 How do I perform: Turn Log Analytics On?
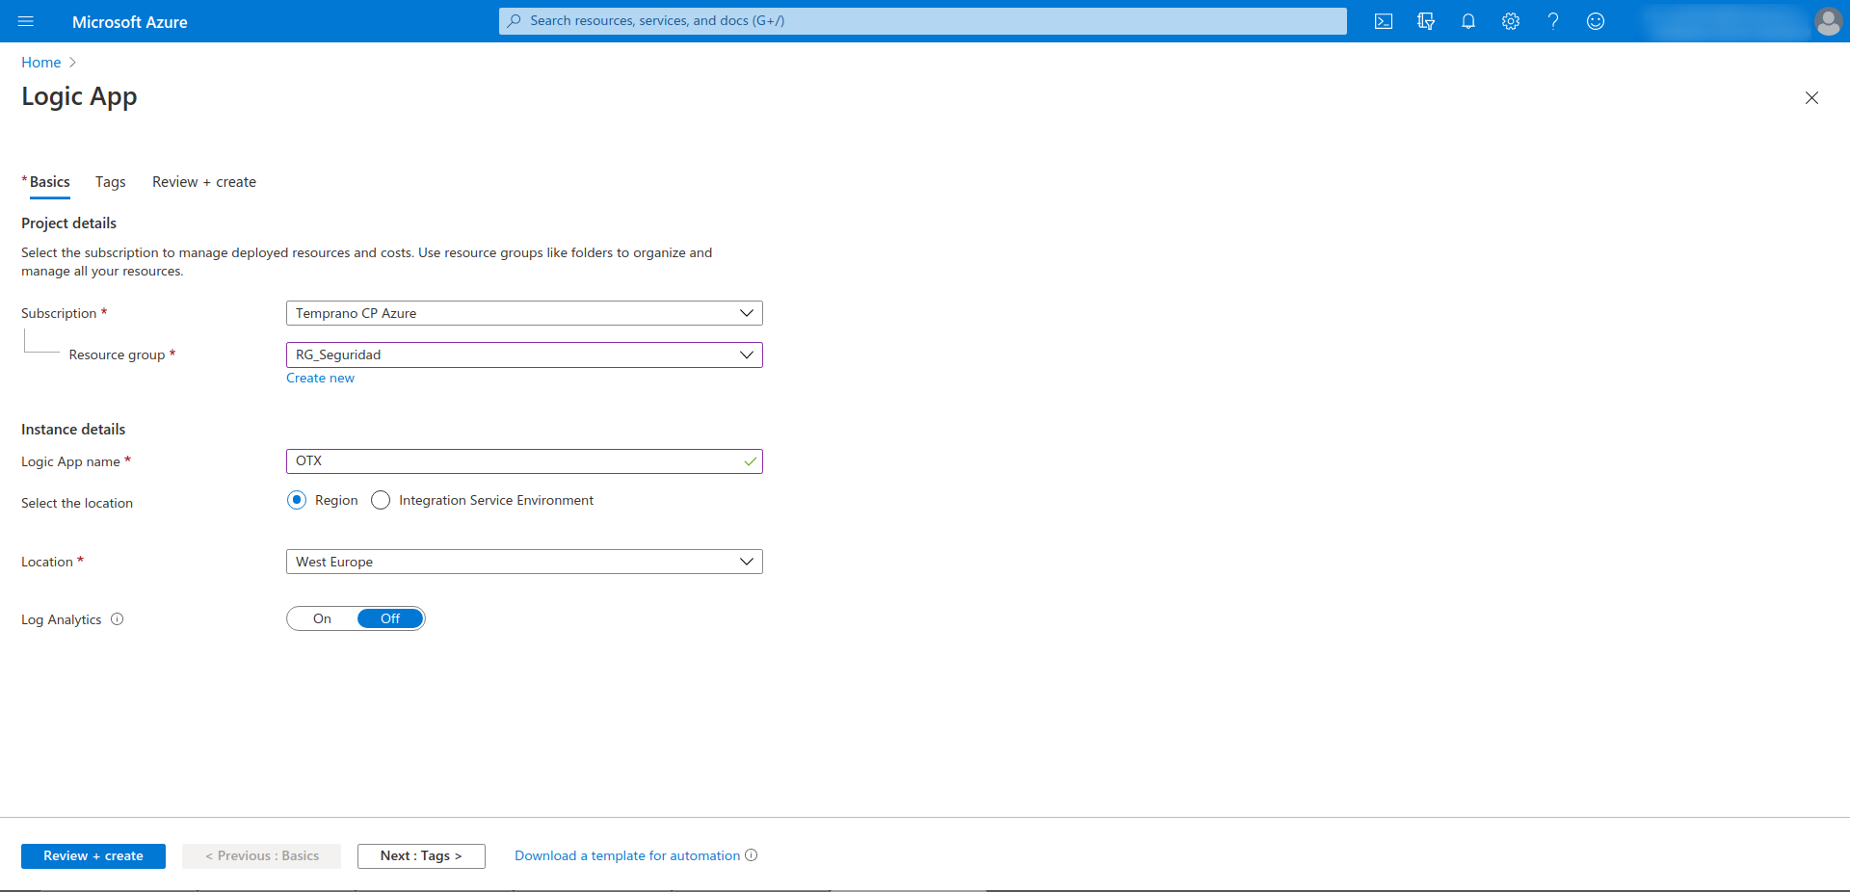coord(322,618)
